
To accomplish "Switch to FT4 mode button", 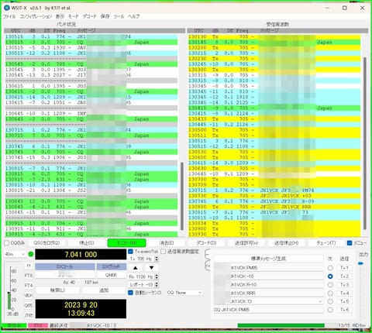I will click(x=29, y=286).
